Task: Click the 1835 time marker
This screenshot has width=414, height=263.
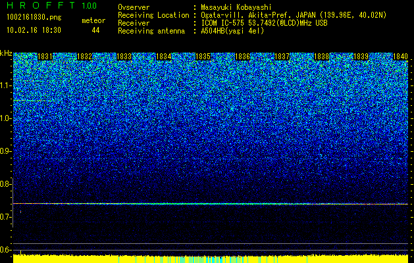Action: point(203,57)
